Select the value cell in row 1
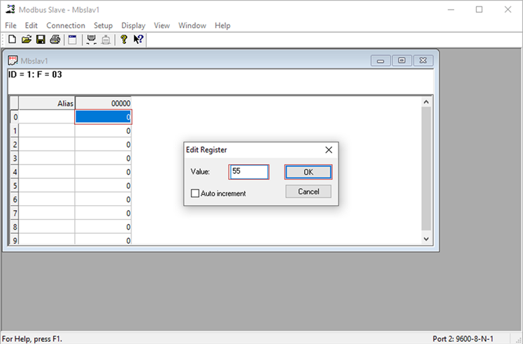 103,131
